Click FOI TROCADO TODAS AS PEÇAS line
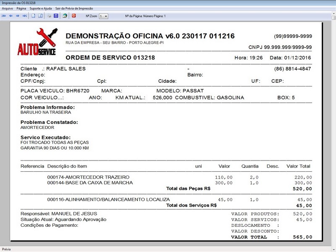Screen dimensions: 336x252 click(x=55, y=142)
